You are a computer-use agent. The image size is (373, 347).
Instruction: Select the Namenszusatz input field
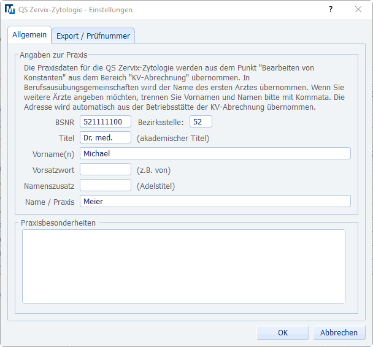coord(106,185)
